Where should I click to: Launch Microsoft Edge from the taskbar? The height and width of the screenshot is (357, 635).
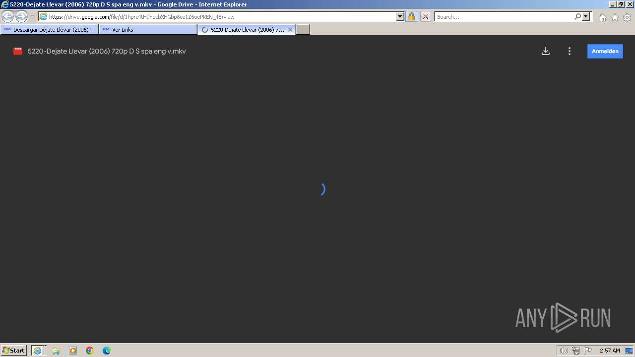pyautogui.click(x=107, y=351)
